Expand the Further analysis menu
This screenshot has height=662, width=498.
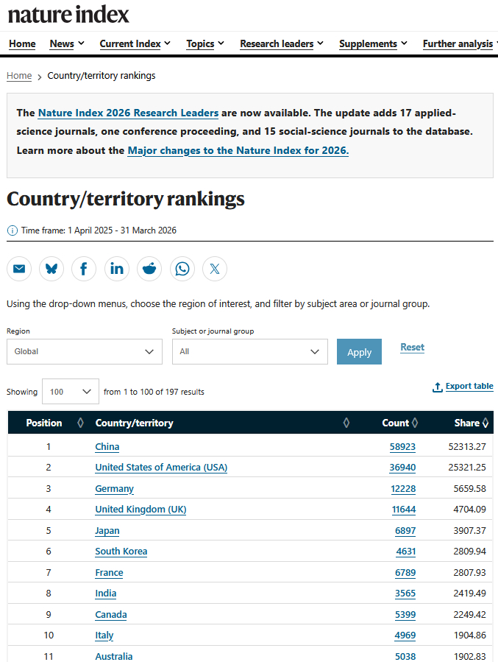tap(460, 43)
